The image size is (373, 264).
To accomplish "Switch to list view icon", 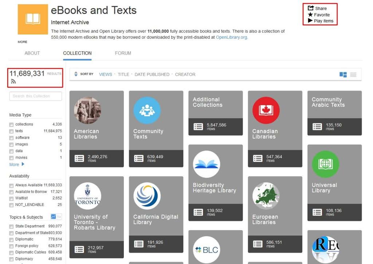I will [x=353, y=74].
